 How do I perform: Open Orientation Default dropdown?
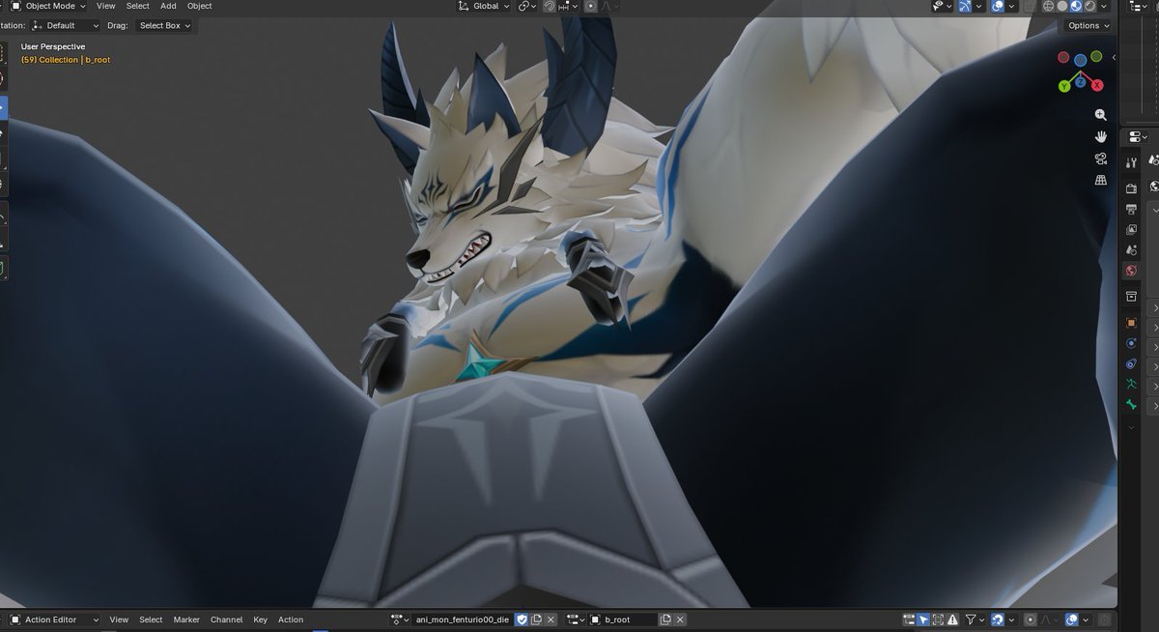coord(65,25)
